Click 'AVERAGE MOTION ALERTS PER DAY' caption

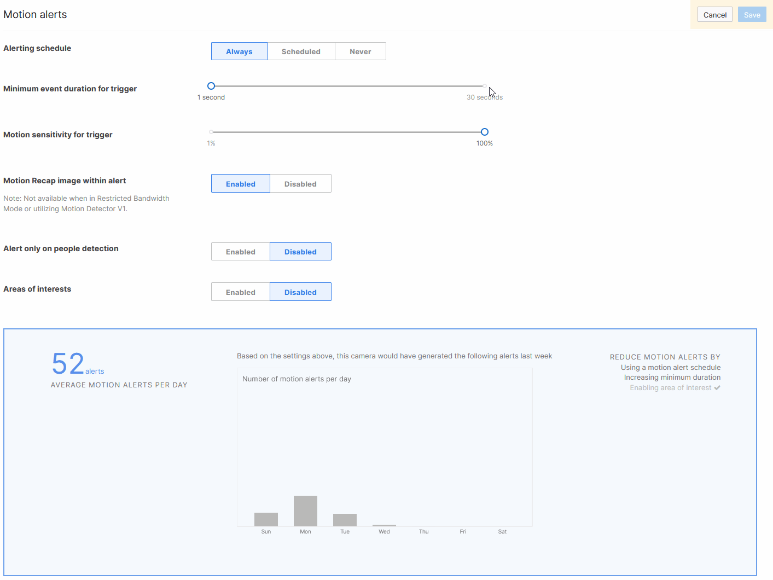(x=119, y=385)
